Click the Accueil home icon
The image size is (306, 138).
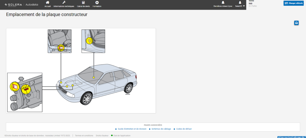(x=48, y=2)
